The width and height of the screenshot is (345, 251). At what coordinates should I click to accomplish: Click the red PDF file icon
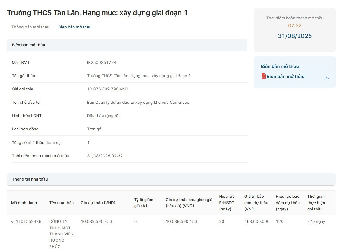(264, 76)
